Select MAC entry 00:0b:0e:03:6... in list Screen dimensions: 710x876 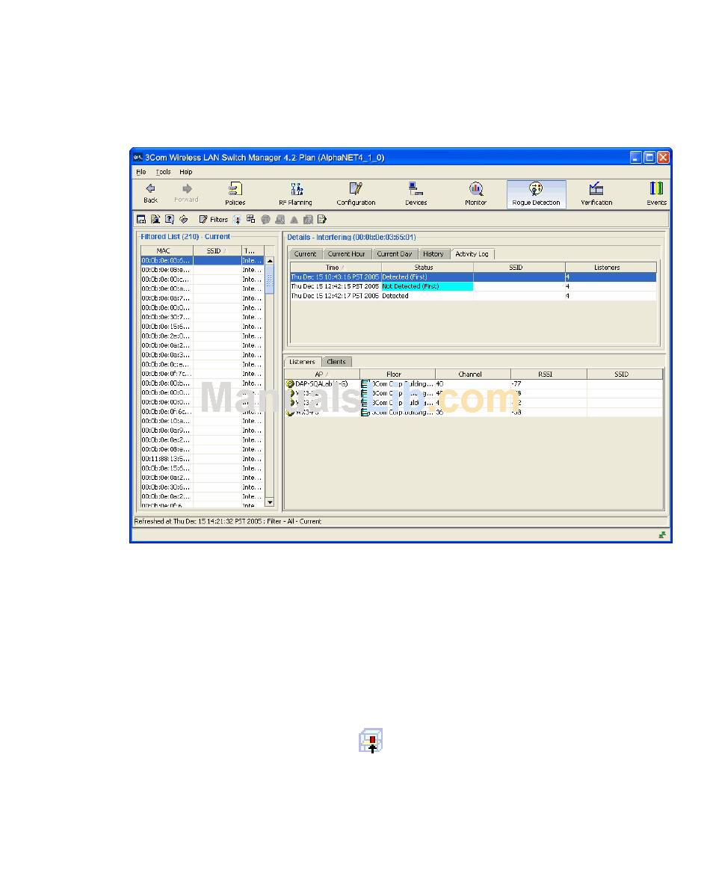click(x=202, y=260)
